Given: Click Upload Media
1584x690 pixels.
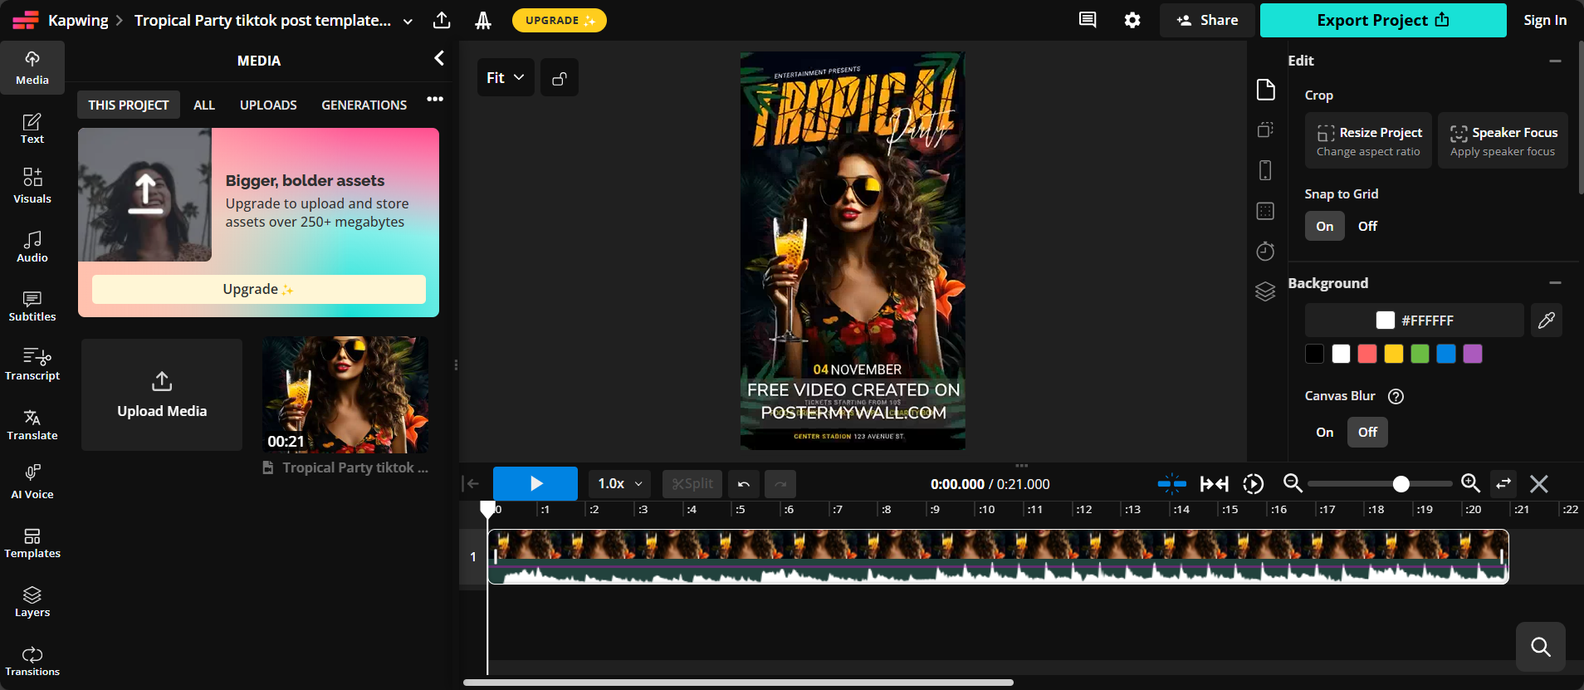Looking at the screenshot, I should click(162, 394).
